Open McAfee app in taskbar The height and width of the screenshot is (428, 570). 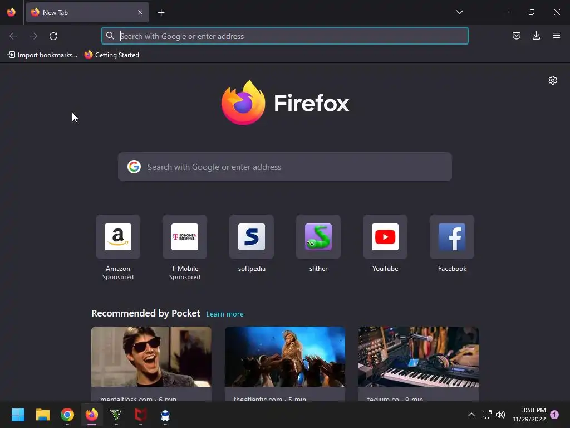tap(141, 415)
